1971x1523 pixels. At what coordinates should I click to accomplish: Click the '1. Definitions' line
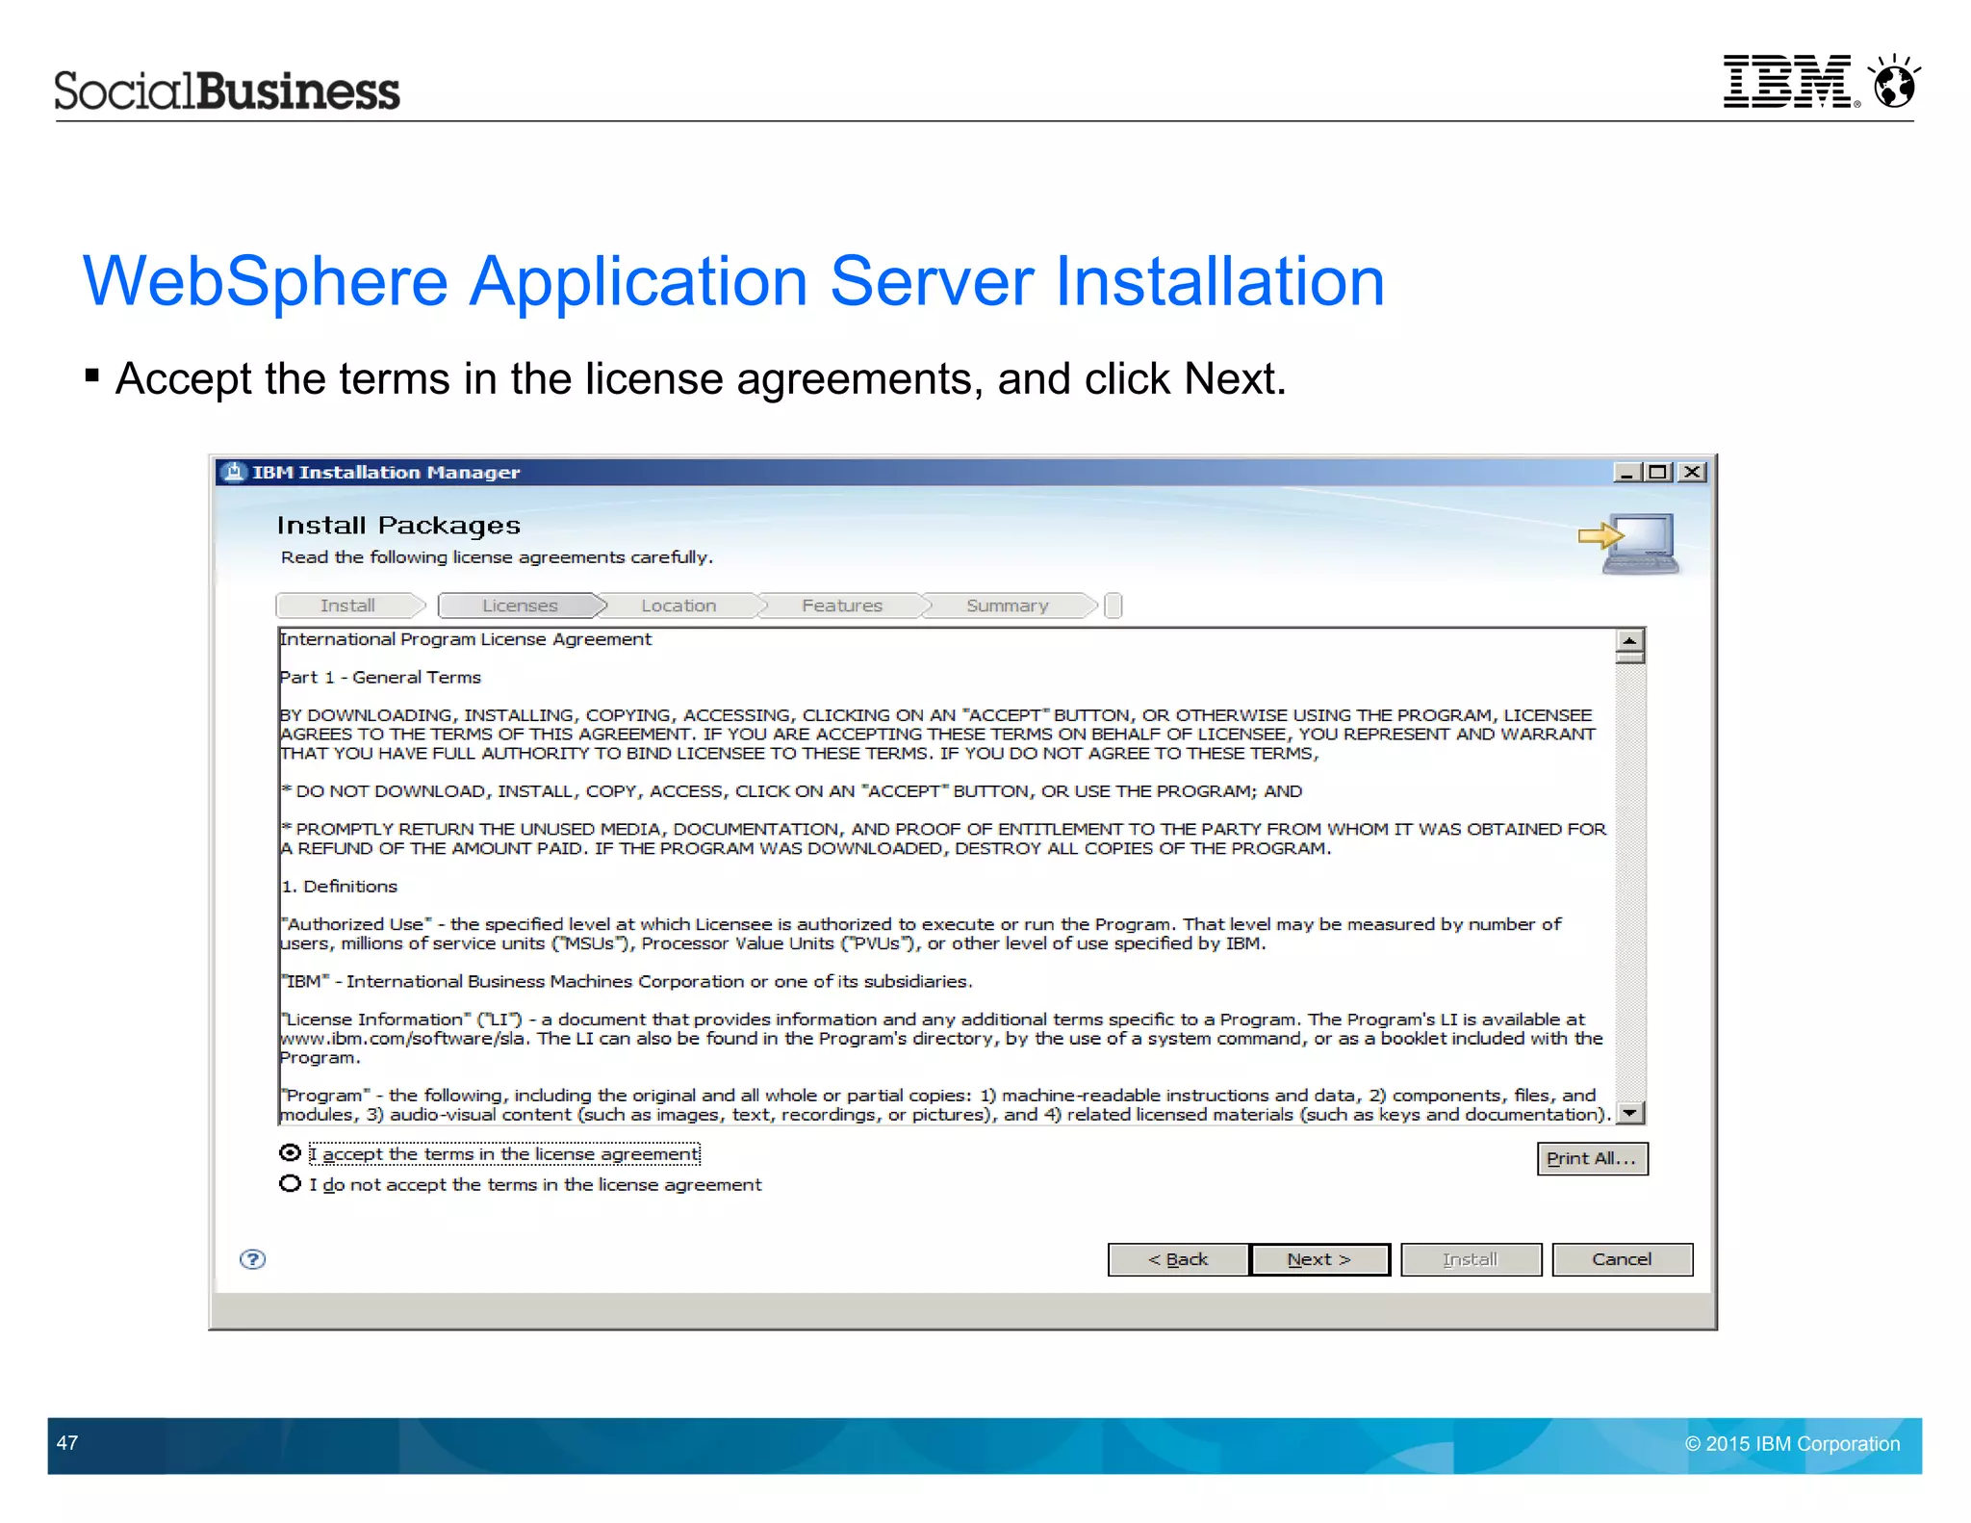[339, 886]
